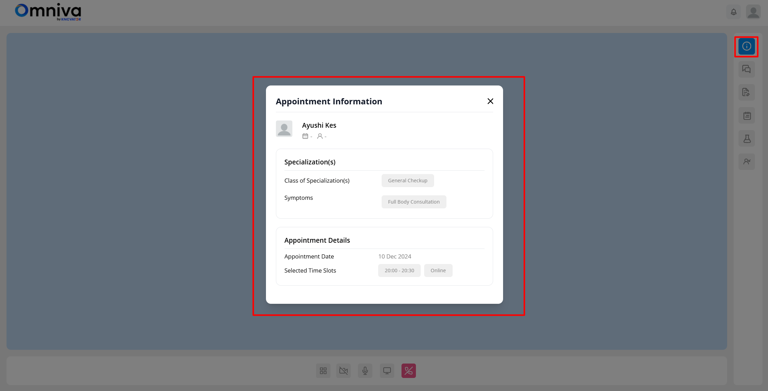Switch the grid layout view
Screen dimensions: 768x391
(x=323, y=371)
